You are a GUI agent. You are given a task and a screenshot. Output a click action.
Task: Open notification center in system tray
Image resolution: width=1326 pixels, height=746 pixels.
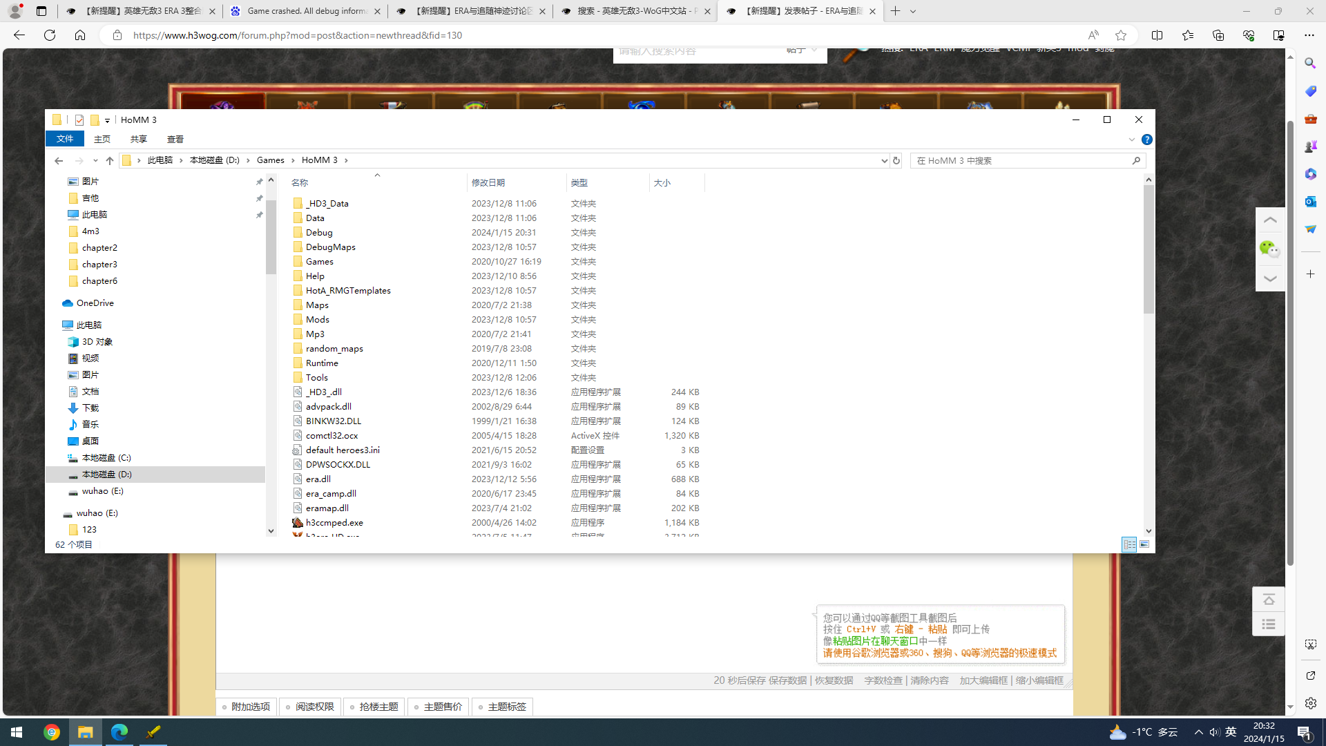(x=1304, y=732)
